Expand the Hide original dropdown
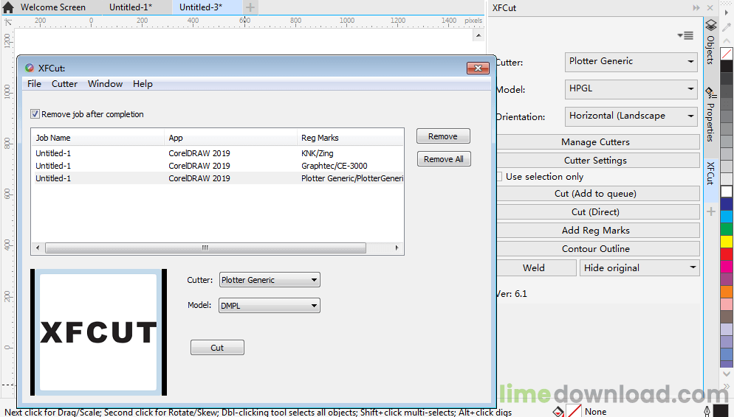 (692, 267)
